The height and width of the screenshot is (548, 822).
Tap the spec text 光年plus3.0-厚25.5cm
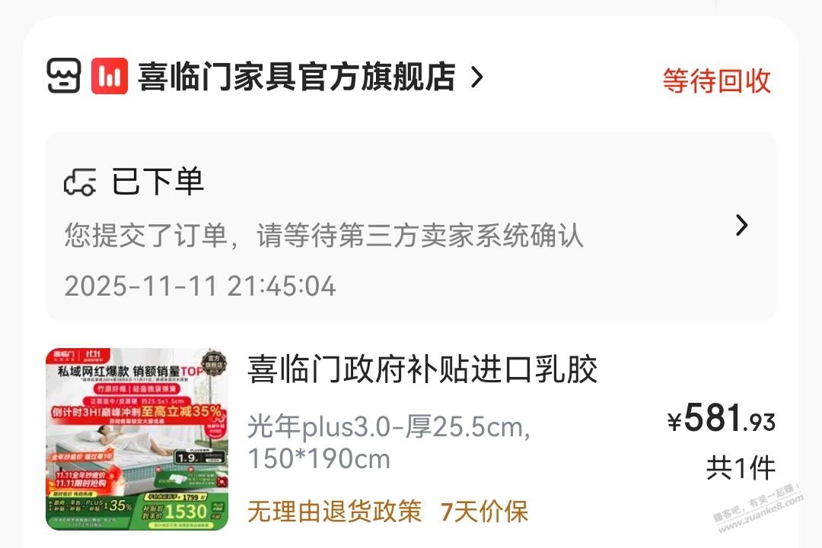(x=388, y=426)
